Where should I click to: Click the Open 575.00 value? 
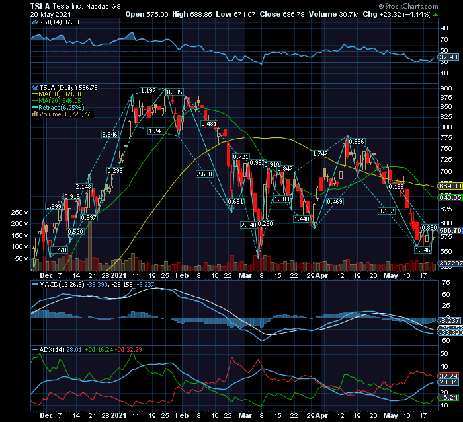coord(147,14)
